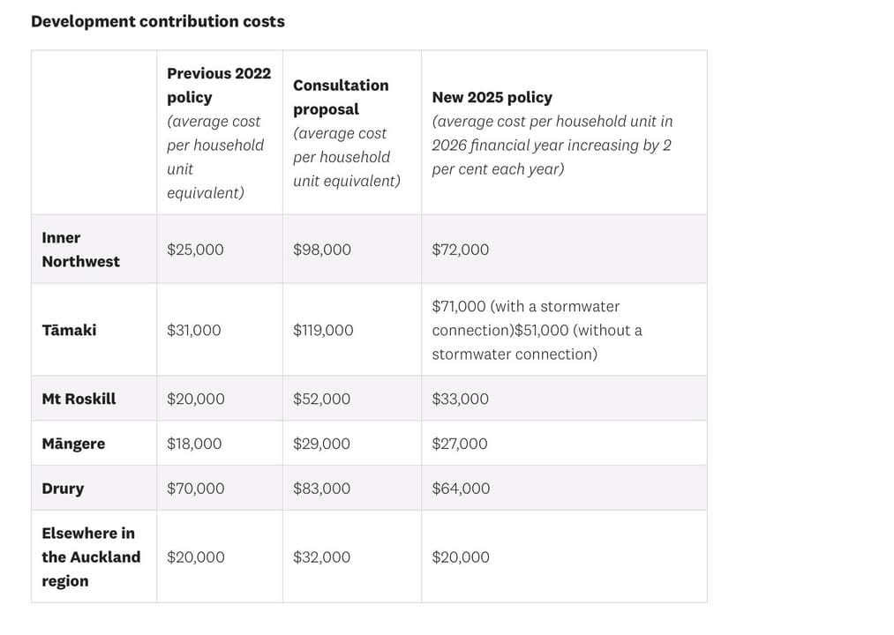Image resolution: width=894 pixels, height=635 pixels.
Task: Click the $119,000 Tāmaki consultation value
Action: click(323, 330)
